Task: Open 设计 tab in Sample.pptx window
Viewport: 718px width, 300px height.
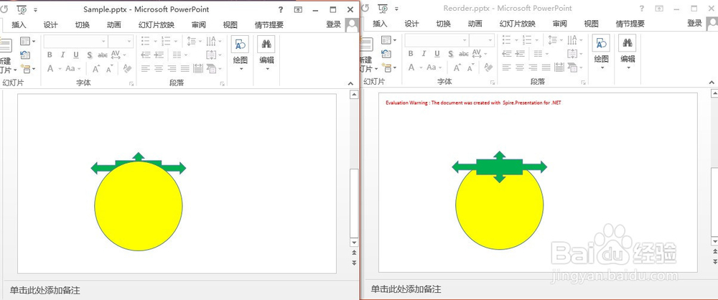Action: [50, 25]
